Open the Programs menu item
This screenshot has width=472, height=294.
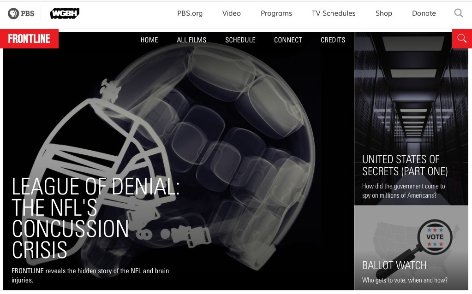point(276,13)
